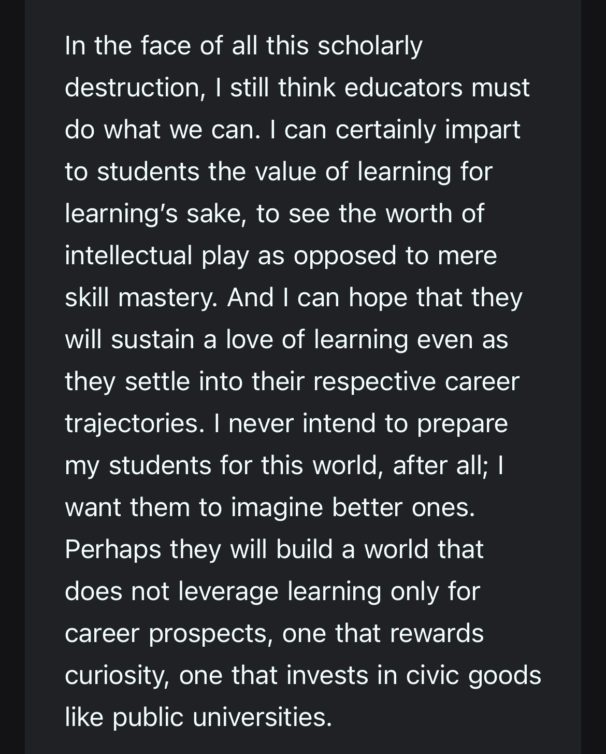
Task: Click the word "Perhaps" starting a sentence
Action: point(113,549)
